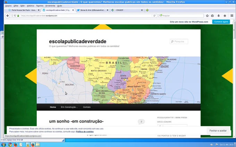This screenshot has width=236, height=147.
Task: Launch Firefox pinned icon next to Chrome
Action: click(x=16, y=145)
